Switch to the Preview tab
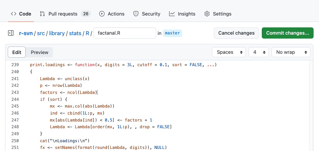 click(x=39, y=52)
